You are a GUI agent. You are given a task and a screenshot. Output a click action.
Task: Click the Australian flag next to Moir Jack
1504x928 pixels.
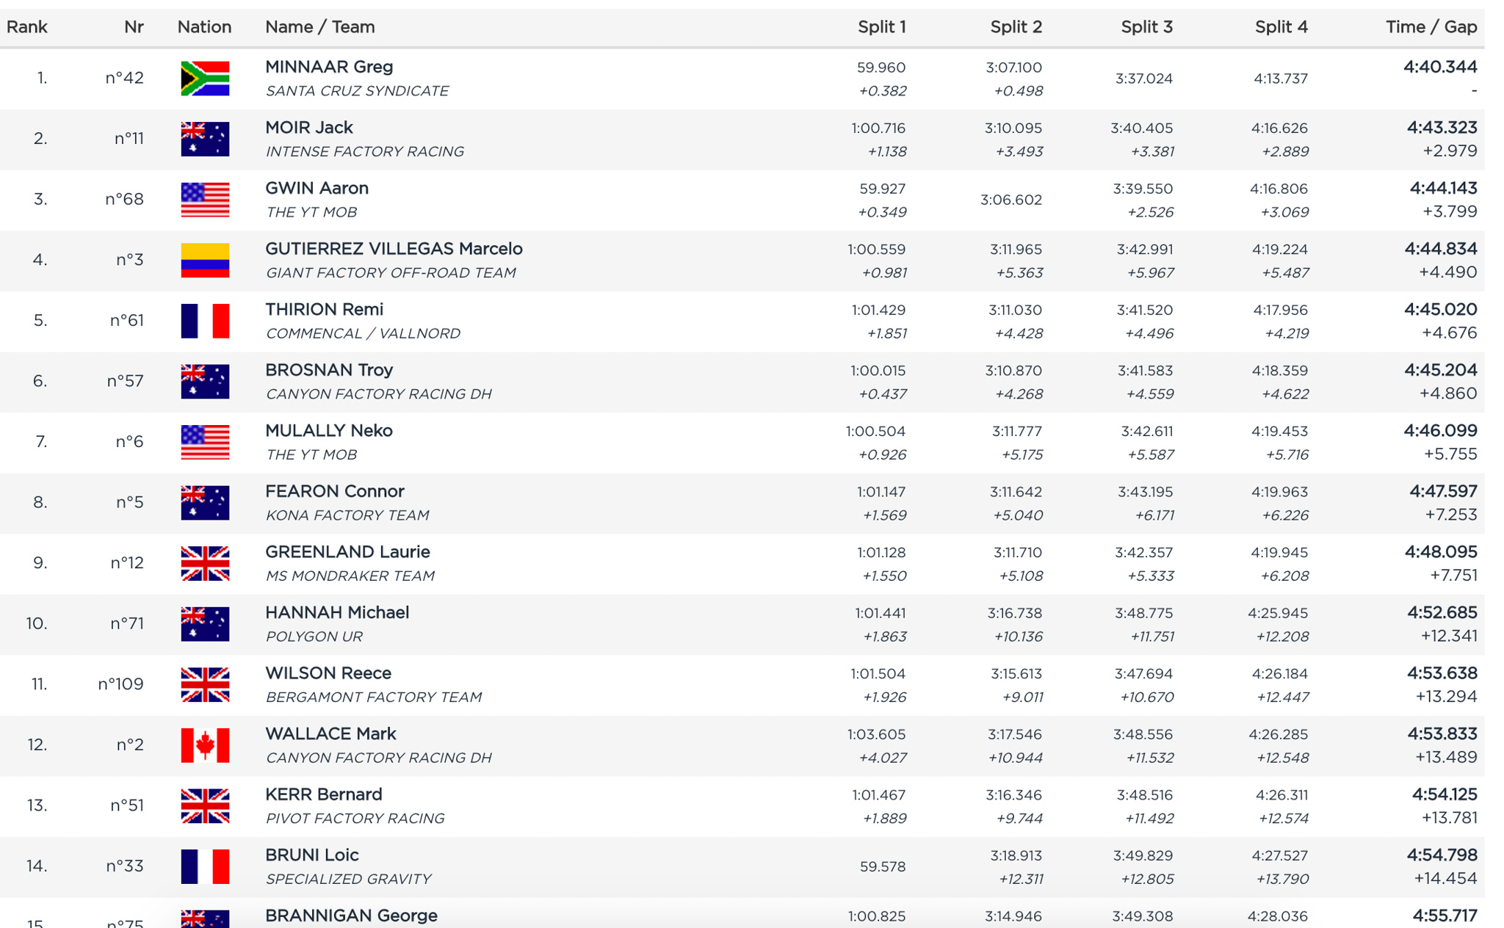(x=205, y=139)
